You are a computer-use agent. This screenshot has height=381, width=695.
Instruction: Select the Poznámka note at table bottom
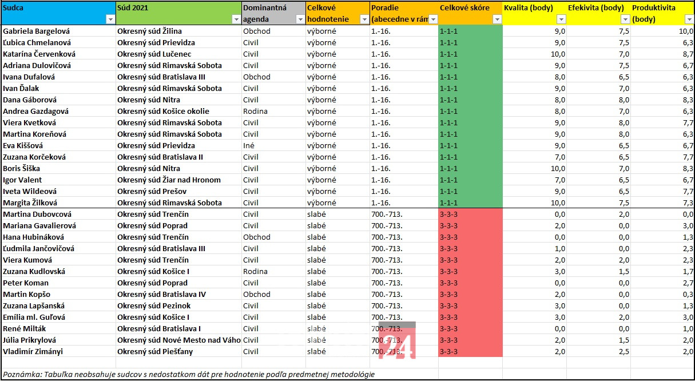pyautogui.click(x=189, y=374)
